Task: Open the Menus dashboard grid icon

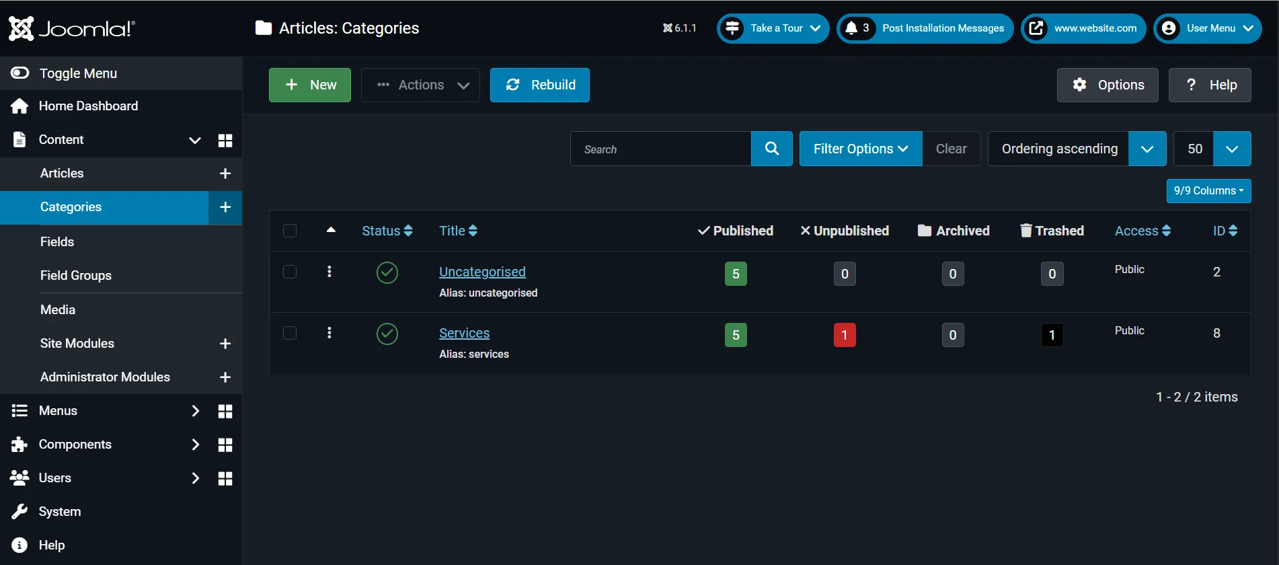Action: click(x=225, y=411)
